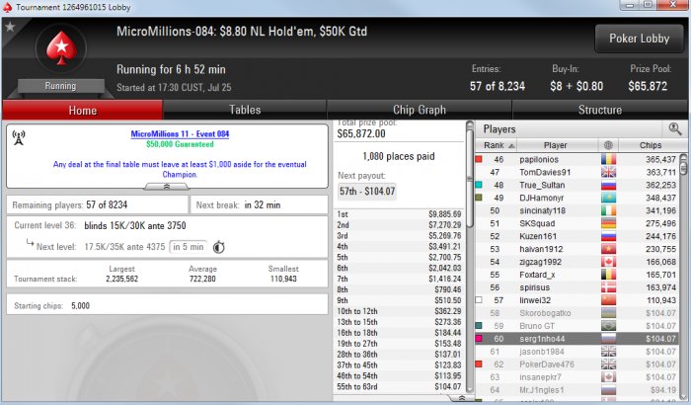This screenshot has height=405, width=691.
Task: Click the Romanian flag beside papilonios
Action: pos(609,159)
